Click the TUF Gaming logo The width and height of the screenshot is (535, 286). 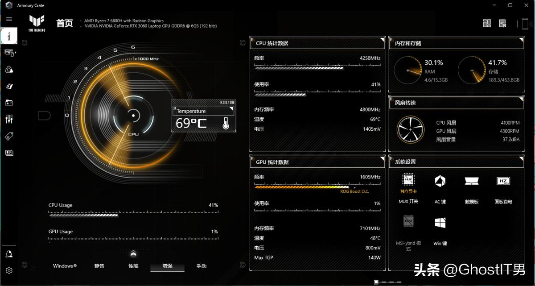pyautogui.click(x=37, y=23)
